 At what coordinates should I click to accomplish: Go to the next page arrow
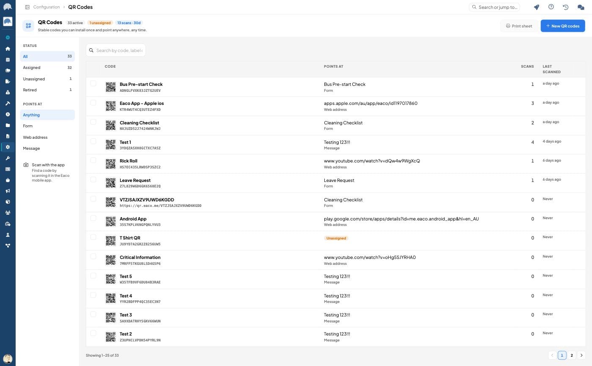pos(581,355)
